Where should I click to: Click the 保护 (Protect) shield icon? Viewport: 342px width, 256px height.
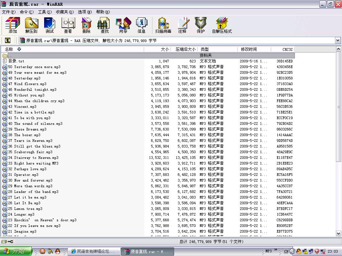click(201, 25)
